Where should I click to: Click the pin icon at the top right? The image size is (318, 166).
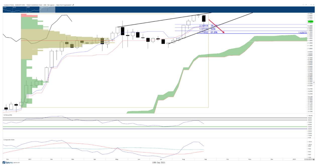(306, 5)
